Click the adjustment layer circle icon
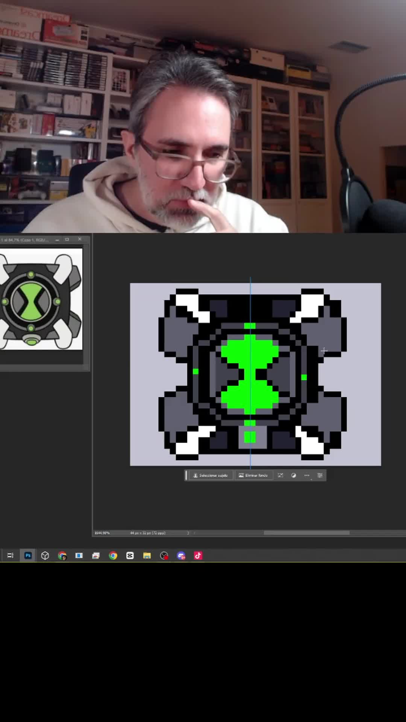The height and width of the screenshot is (722, 406). pyautogui.click(x=294, y=475)
